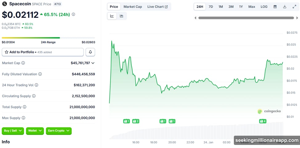Click the 0.0₆2354 BTC price line
Image resolution: width=300 pixels, height=148 pixels.
18,24
